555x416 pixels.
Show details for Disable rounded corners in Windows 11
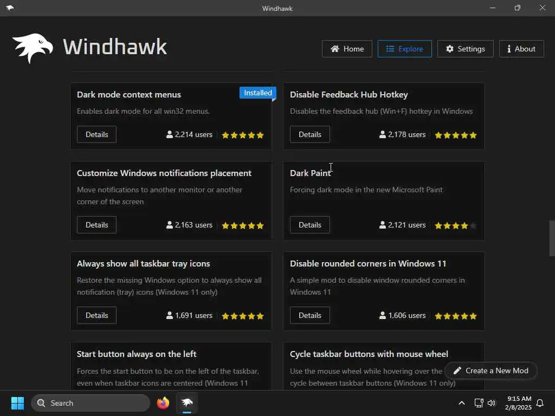[x=309, y=316]
